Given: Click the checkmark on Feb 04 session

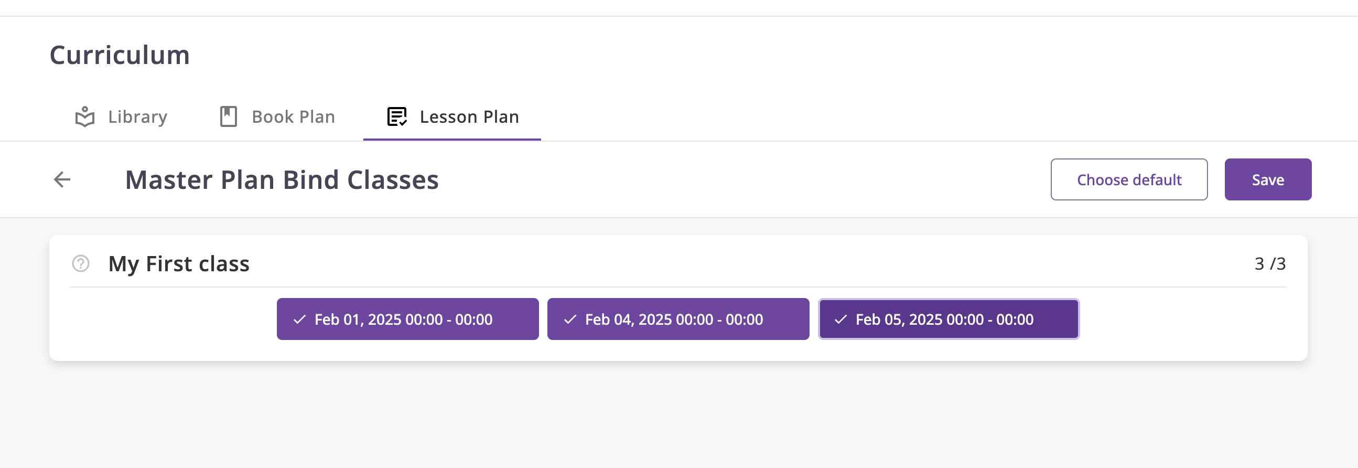Looking at the screenshot, I should coord(570,319).
